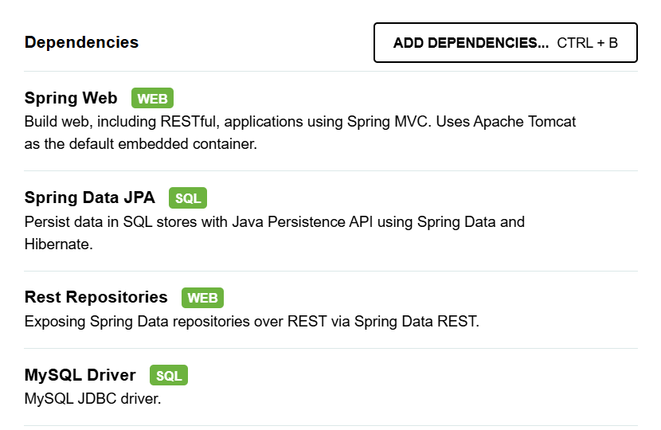Click the Apache Tomcat text in the description
The image size is (661, 430).
coord(527,123)
